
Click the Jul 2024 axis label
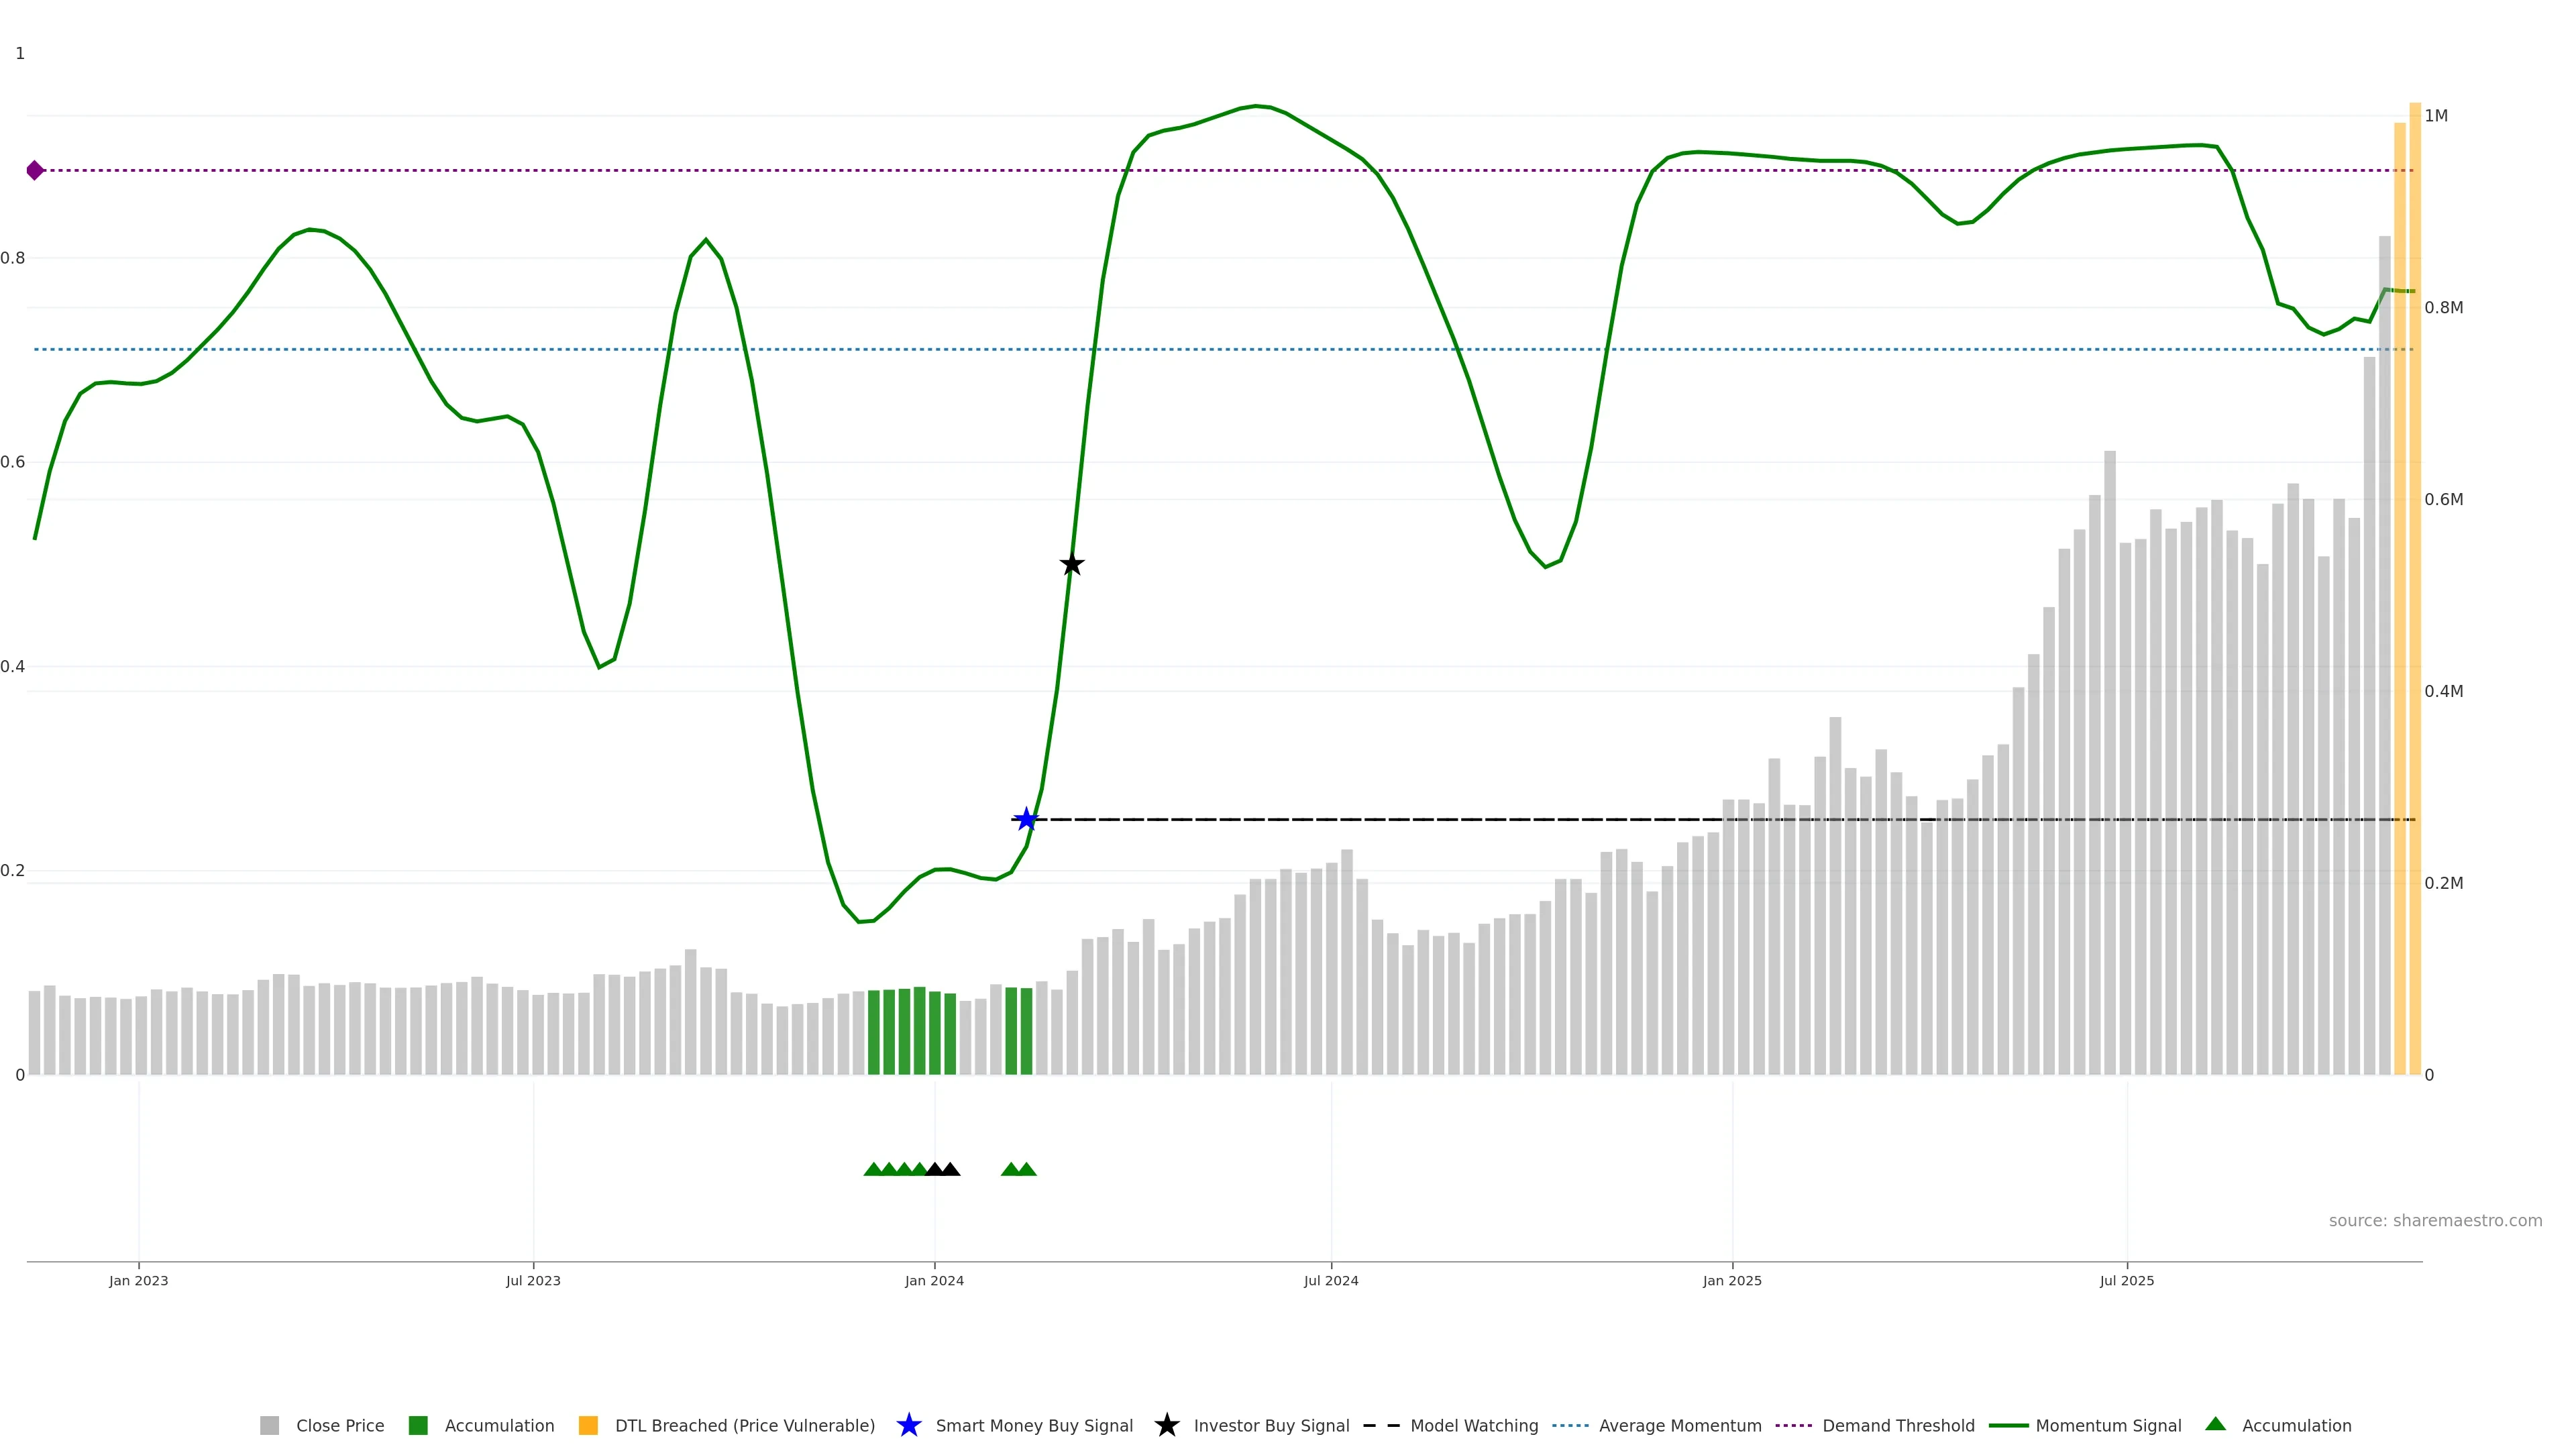[x=1331, y=1280]
